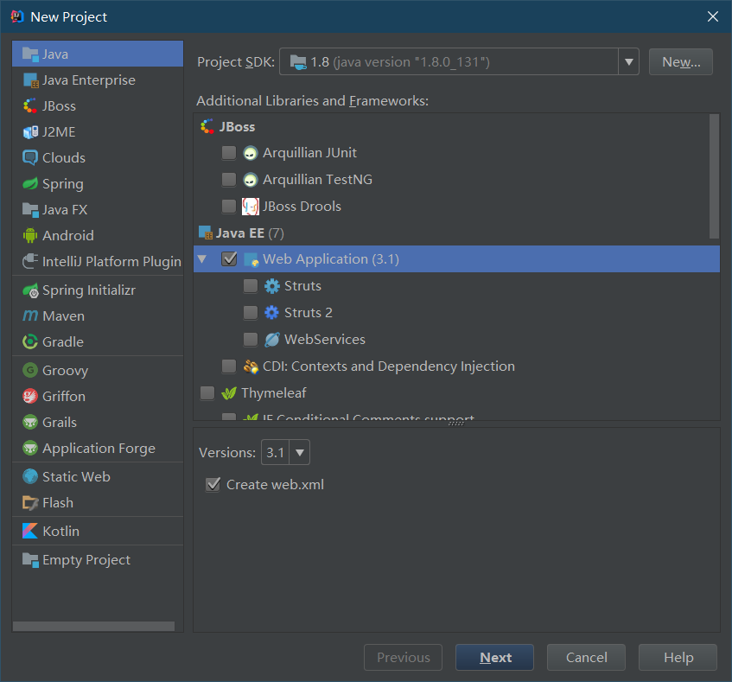Click the JBoss Drools icon

251,207
